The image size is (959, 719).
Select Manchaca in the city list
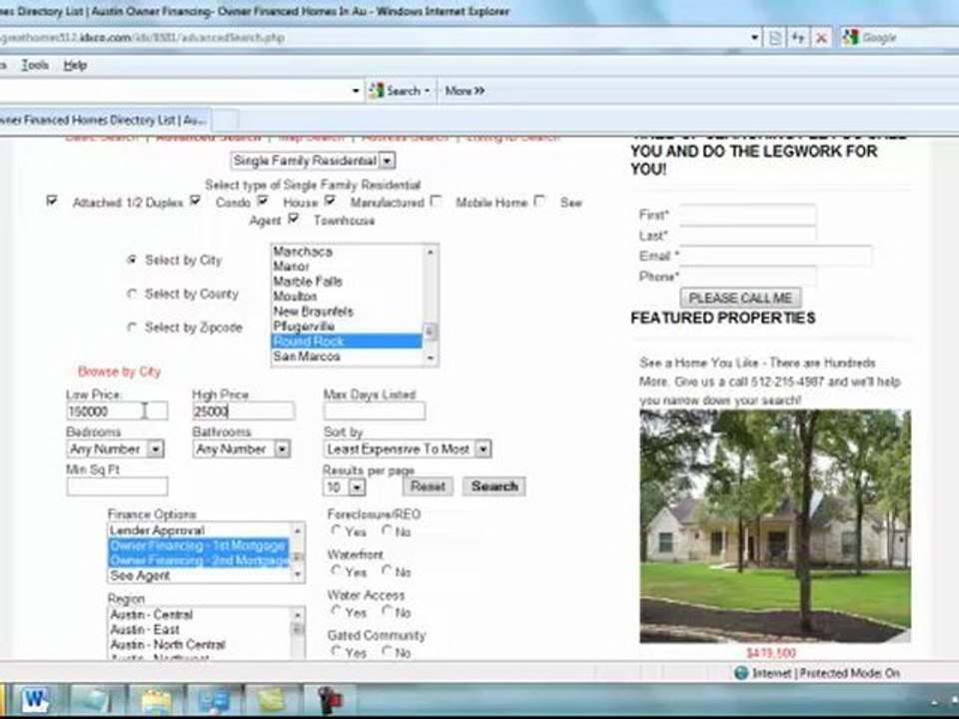pyautogui.click(x=347, y=252)
